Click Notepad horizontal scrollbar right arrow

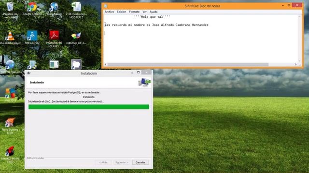295,64
